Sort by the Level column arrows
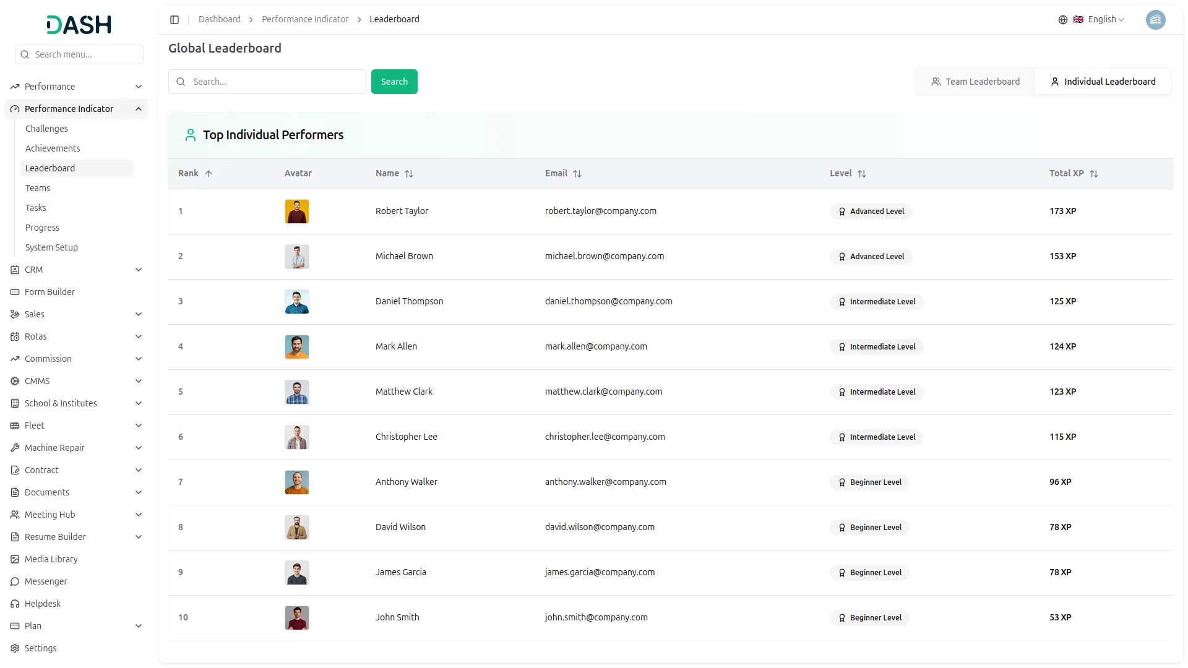The height and width of the screenshot is (668, 1188). click(x=862, y=174)
